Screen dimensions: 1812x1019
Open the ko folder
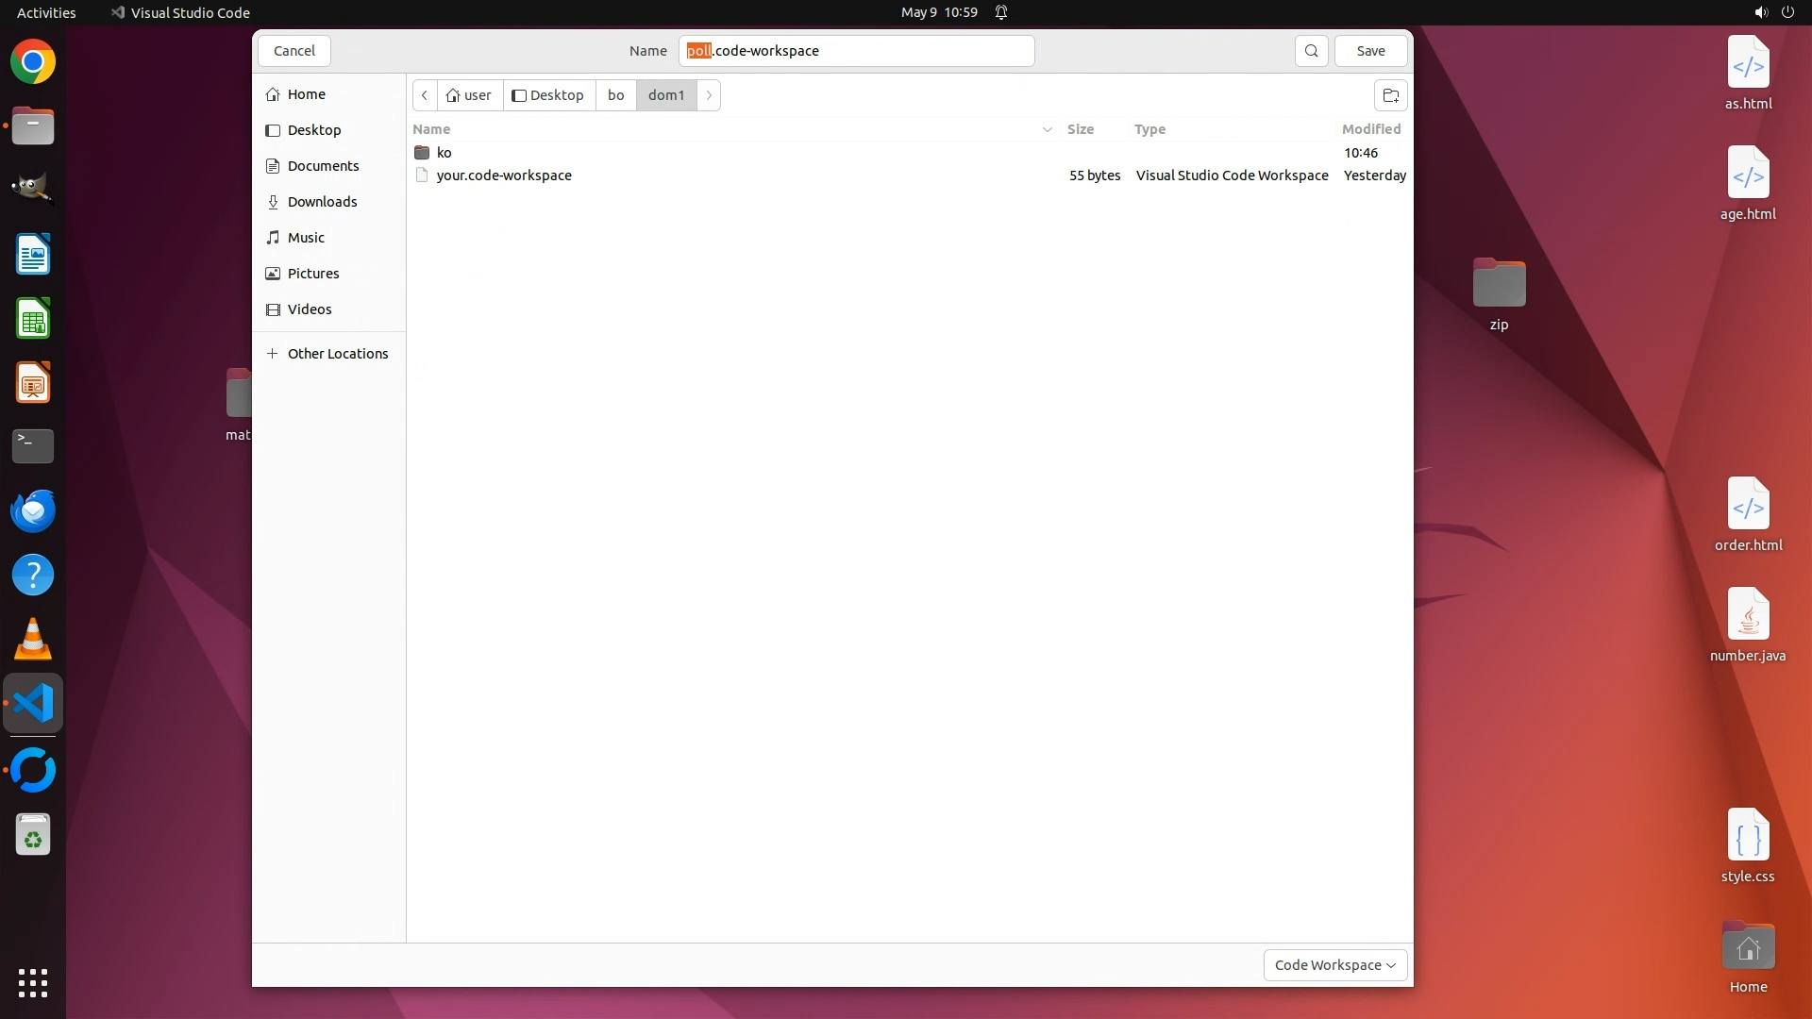pyautogui.click(x=444, y=153)
